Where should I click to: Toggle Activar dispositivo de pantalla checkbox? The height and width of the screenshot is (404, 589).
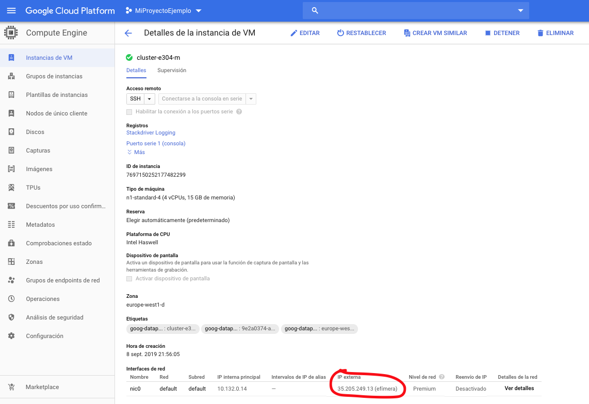129,279
